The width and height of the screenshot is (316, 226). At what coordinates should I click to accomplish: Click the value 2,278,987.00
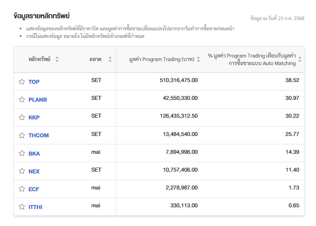181,188
